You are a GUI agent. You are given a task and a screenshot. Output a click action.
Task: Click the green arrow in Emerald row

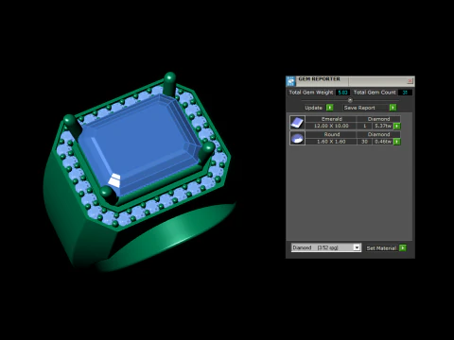click(397, 126)
